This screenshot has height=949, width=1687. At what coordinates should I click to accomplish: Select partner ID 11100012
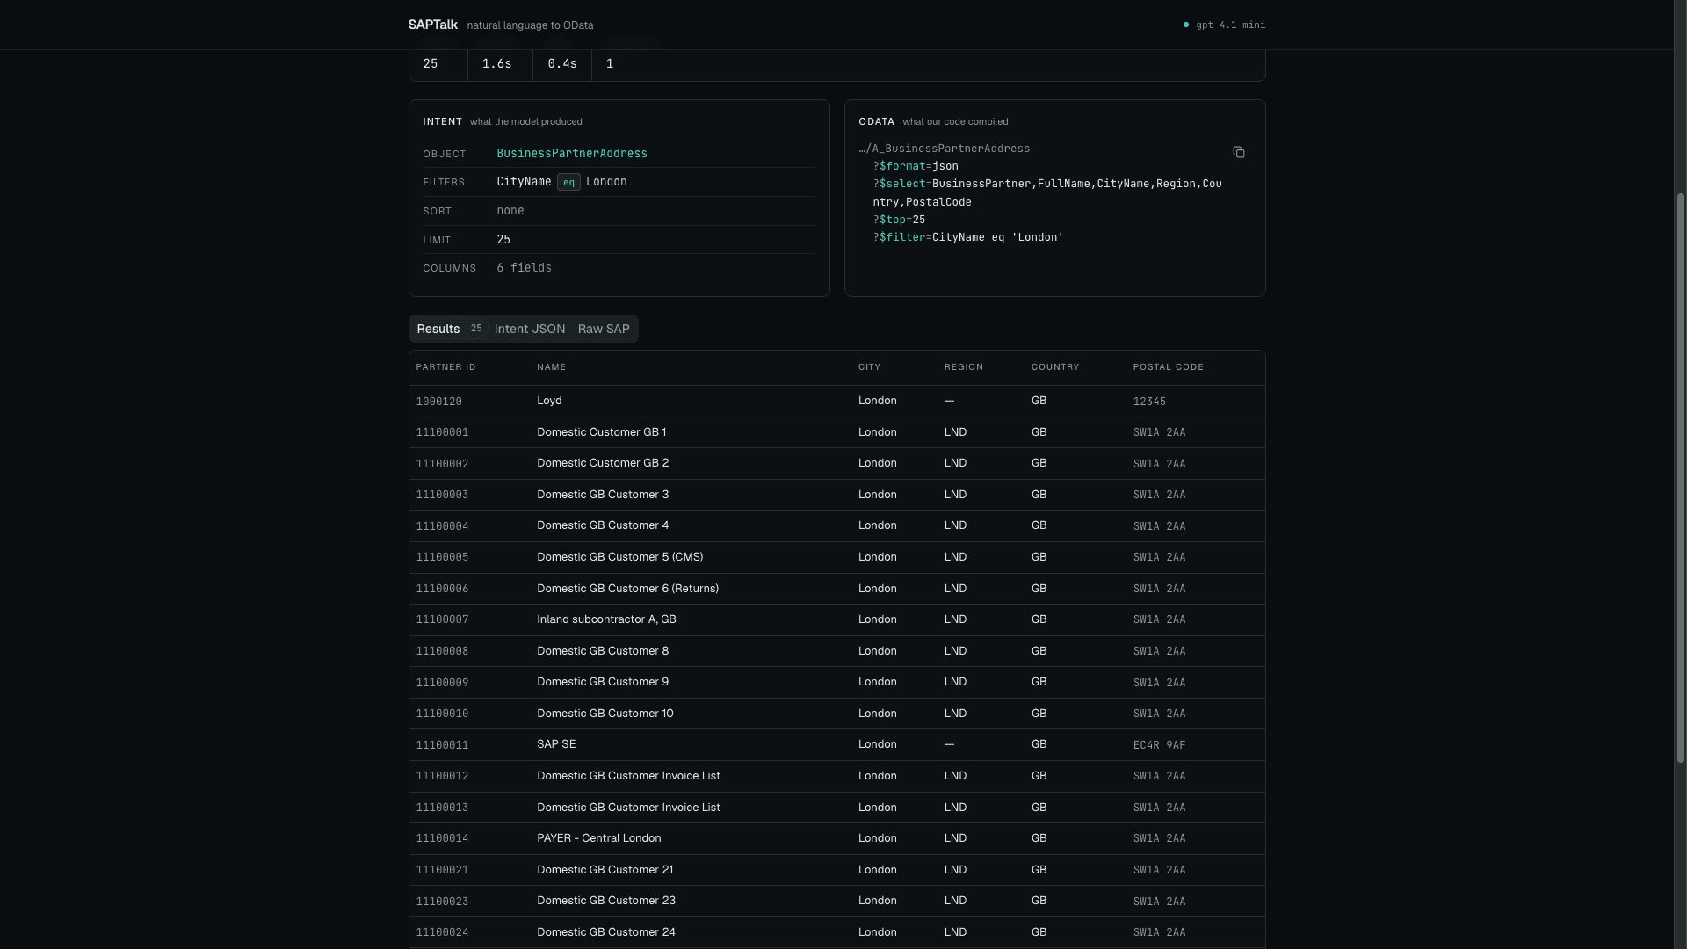click(442, 776)
